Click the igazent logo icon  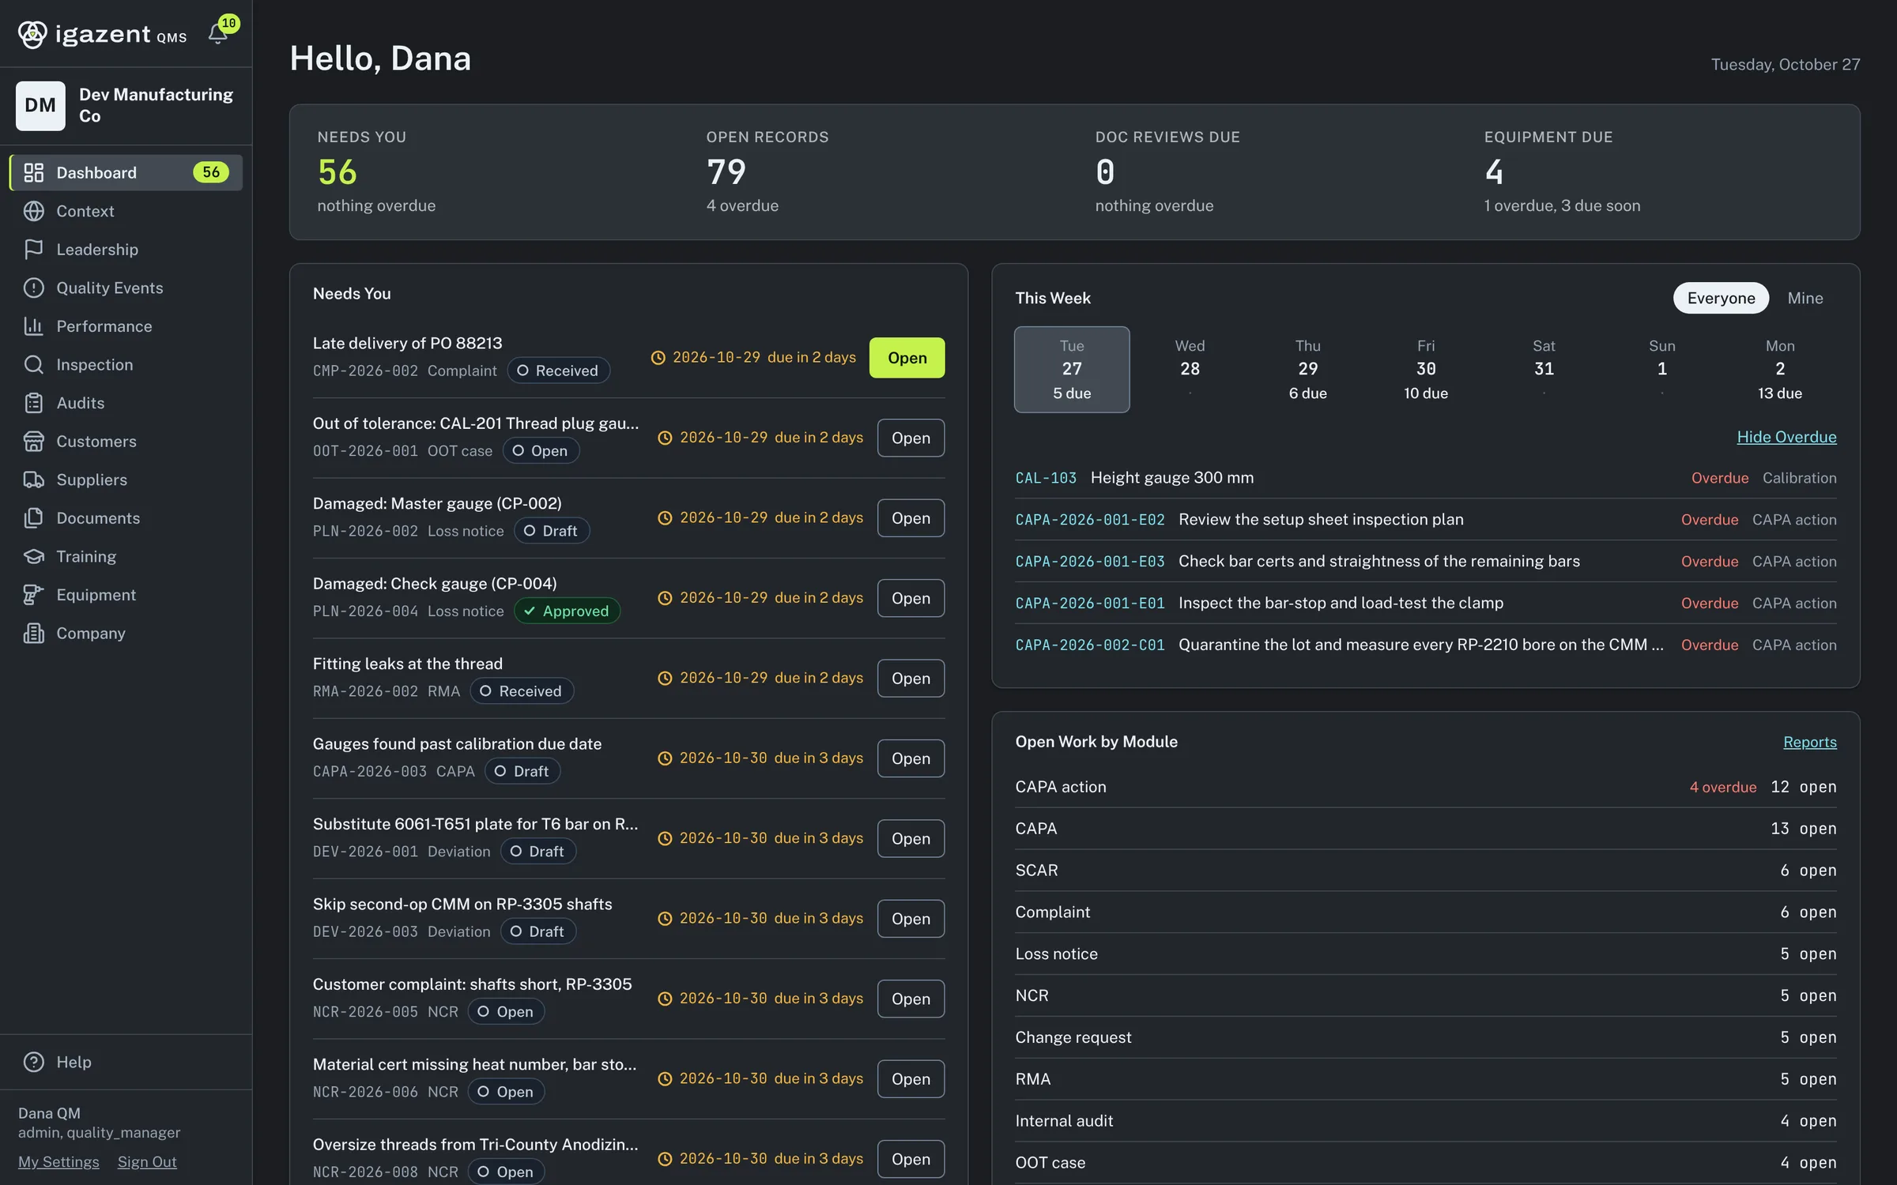click(32, 34)
